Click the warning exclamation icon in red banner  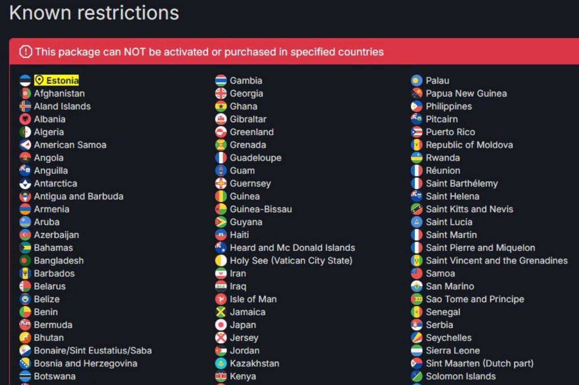tap(26, 52)
